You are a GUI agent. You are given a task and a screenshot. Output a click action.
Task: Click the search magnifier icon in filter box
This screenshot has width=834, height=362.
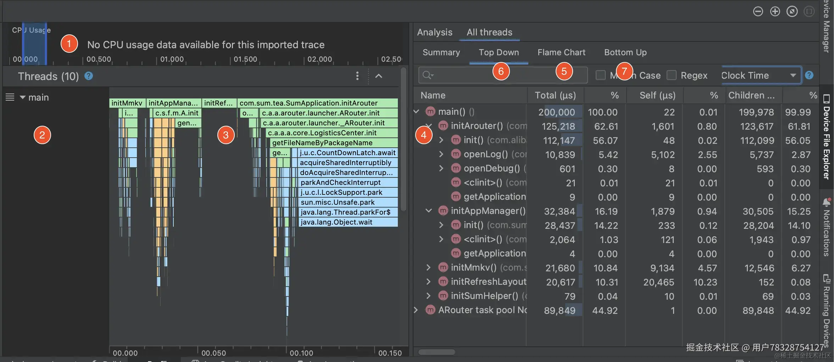click(x=428, y=75)
